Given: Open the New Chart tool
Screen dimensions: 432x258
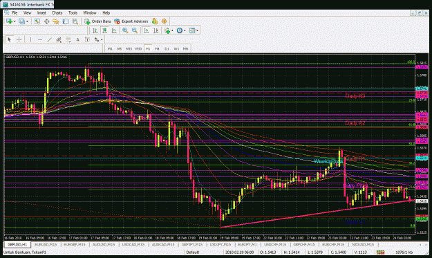Looking at the screenshot, I should tap(9, 21).
